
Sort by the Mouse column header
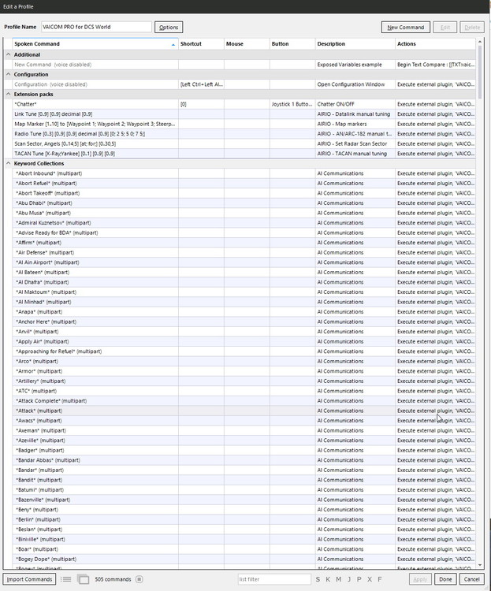[x=247, y=43]
